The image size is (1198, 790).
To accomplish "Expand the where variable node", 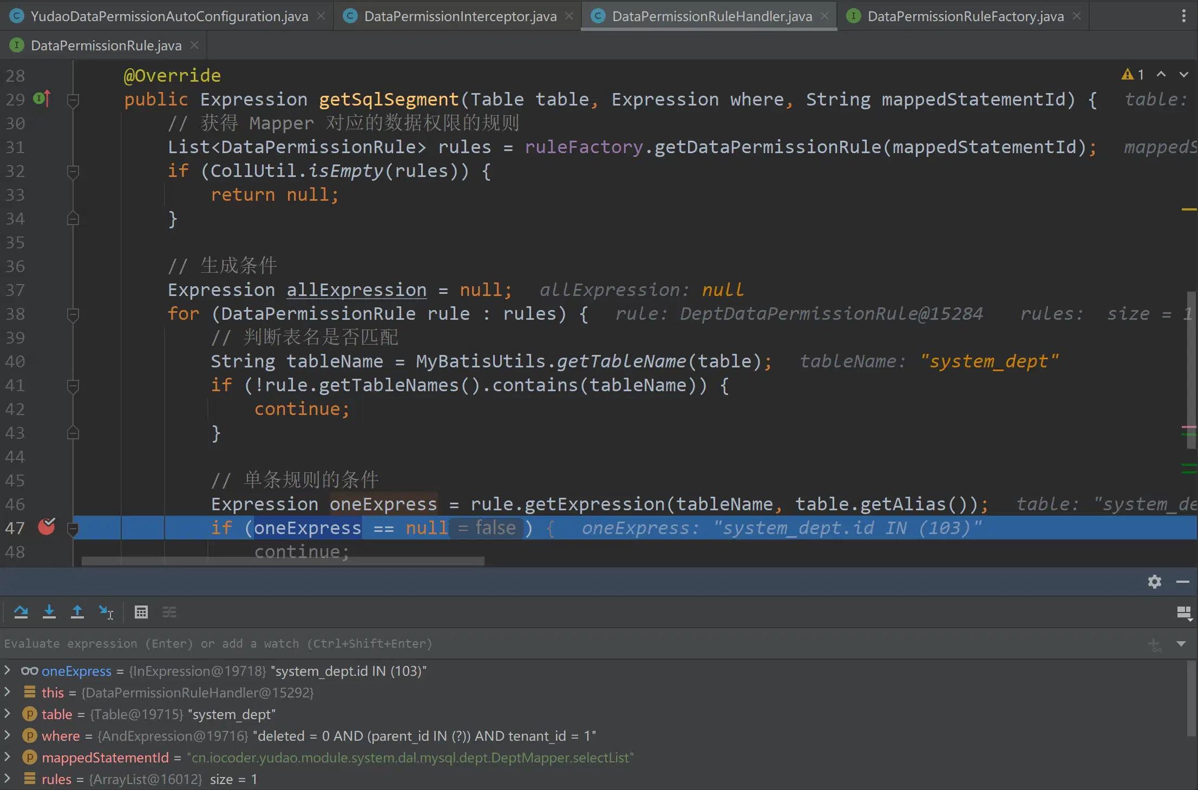I will pyautogui.click(x=7, y=735).
